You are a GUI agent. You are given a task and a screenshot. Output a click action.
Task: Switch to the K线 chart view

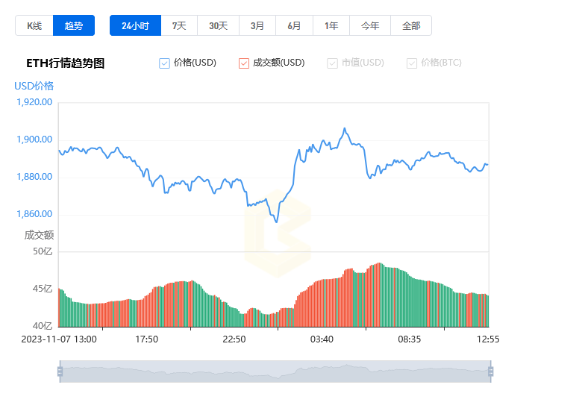coord(34,25)
